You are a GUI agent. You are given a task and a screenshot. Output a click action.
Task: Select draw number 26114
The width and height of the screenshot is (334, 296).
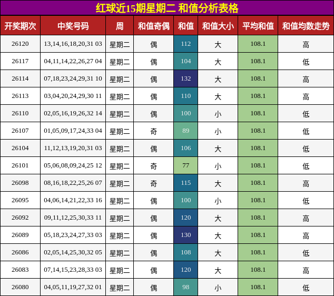pyautogui.click(x=20, y=78)
